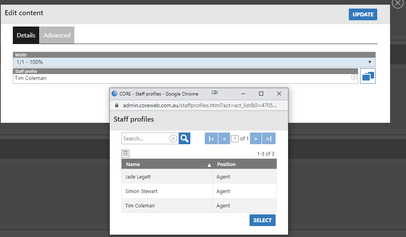Close the Edit content overlay

click(x=397, y=4)
